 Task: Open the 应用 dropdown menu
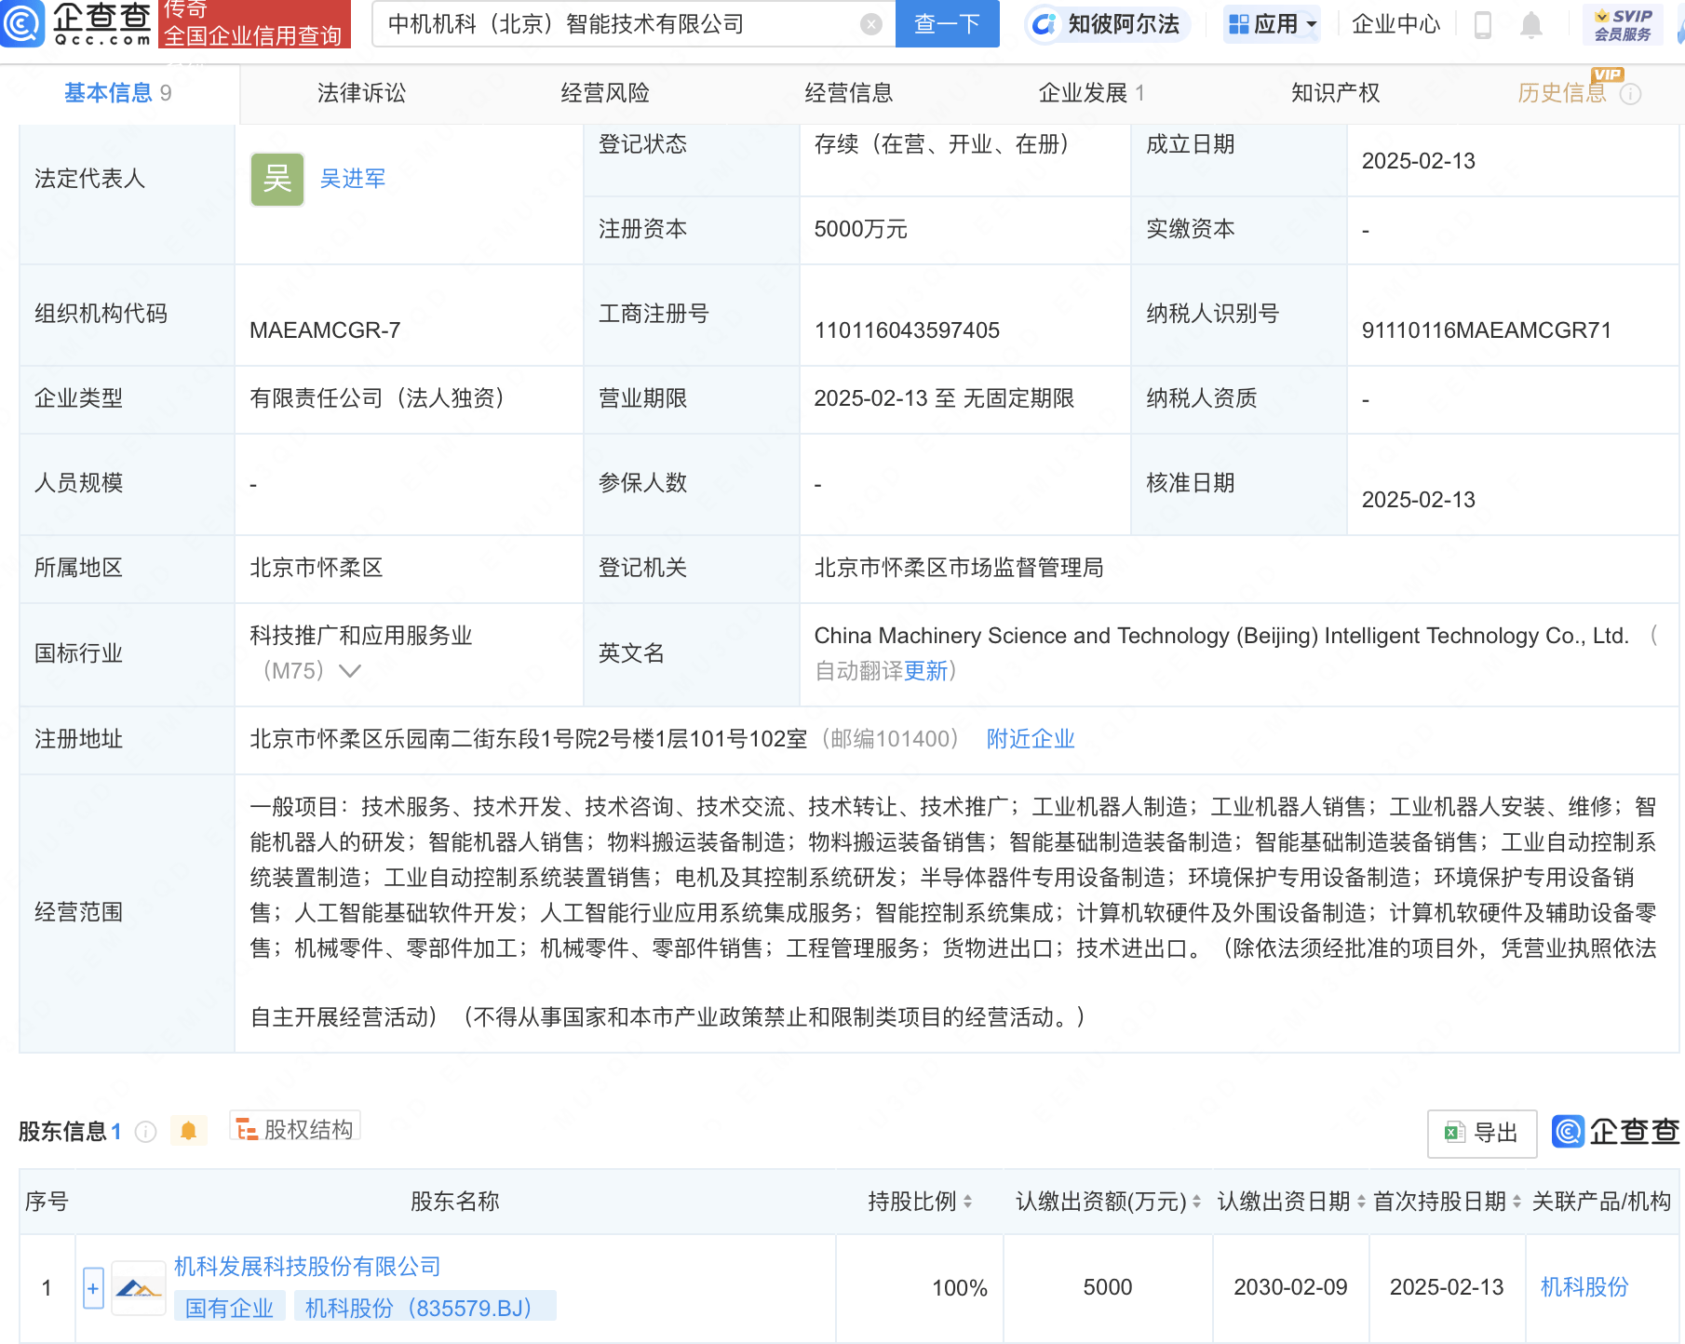pos(1272,24)
